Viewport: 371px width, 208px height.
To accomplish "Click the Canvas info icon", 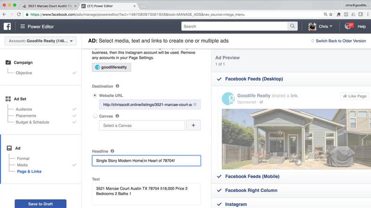I will (x=117, y=116).
